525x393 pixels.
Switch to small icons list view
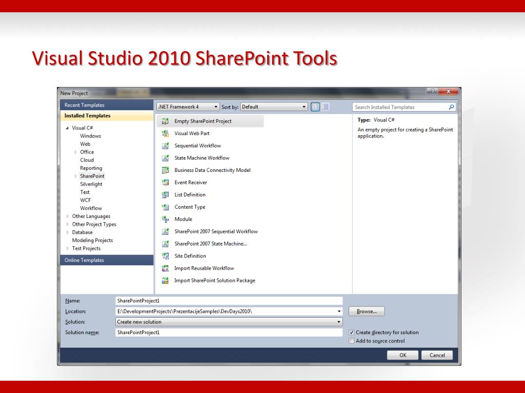point(326,107)
